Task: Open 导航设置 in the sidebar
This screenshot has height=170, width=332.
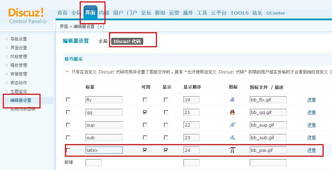Action: tap(19, 39)
